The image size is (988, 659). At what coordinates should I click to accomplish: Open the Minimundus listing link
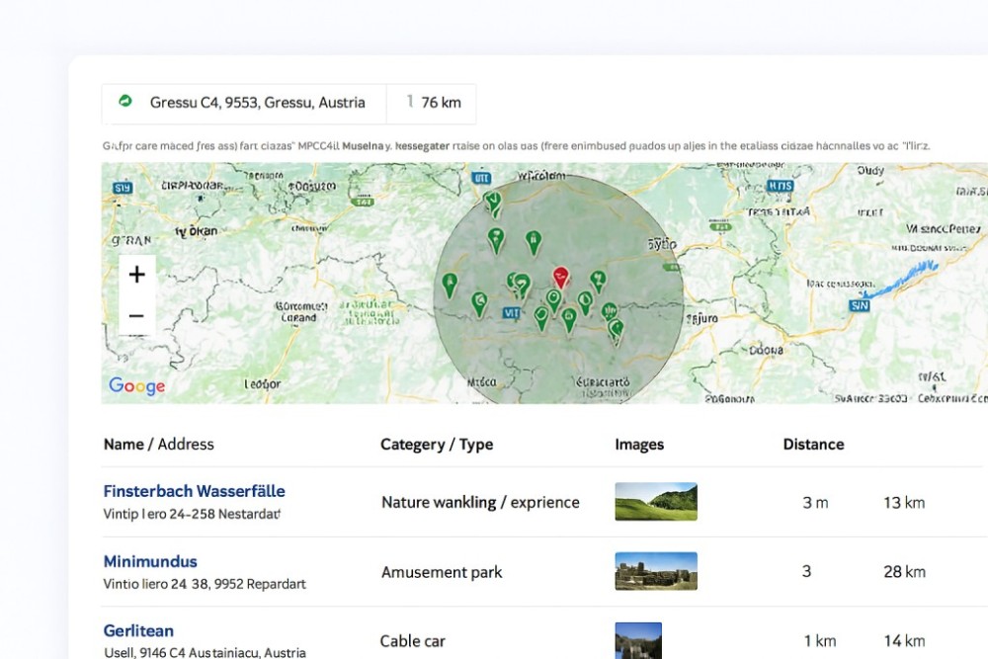pos(150,561)
